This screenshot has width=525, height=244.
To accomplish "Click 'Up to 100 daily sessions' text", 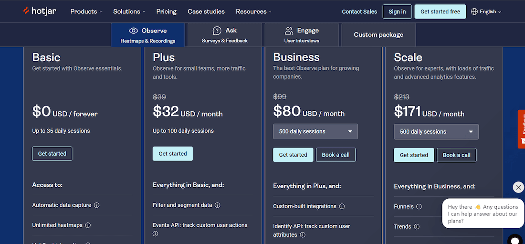I will [183, 131].
